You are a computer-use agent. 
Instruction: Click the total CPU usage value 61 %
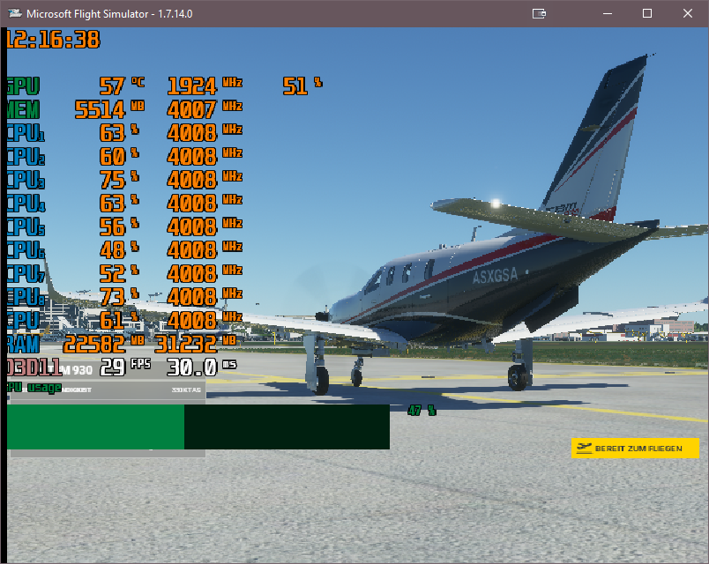coord(119,321)
